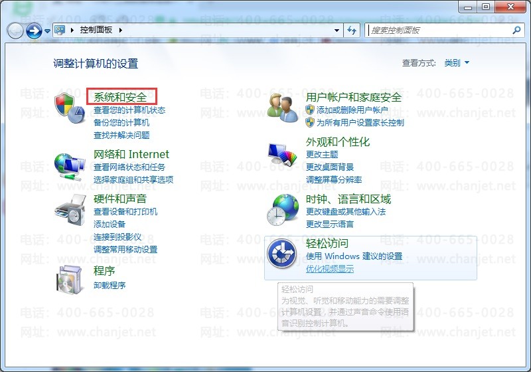Open 调整常用移动设置 link
531x372 pixels.
click(125, 250)
